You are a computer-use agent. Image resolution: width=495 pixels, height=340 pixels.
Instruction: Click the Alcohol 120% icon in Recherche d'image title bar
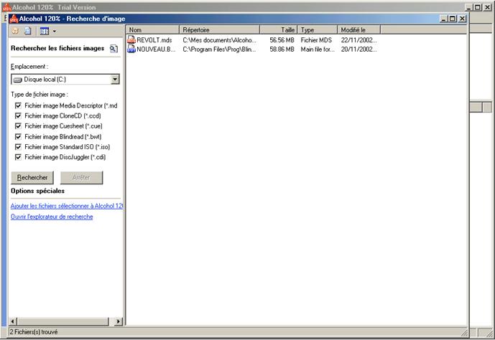tap(14, 19)
